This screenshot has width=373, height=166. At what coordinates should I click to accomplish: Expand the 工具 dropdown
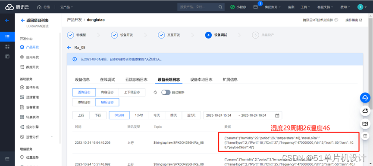(305, 7)
